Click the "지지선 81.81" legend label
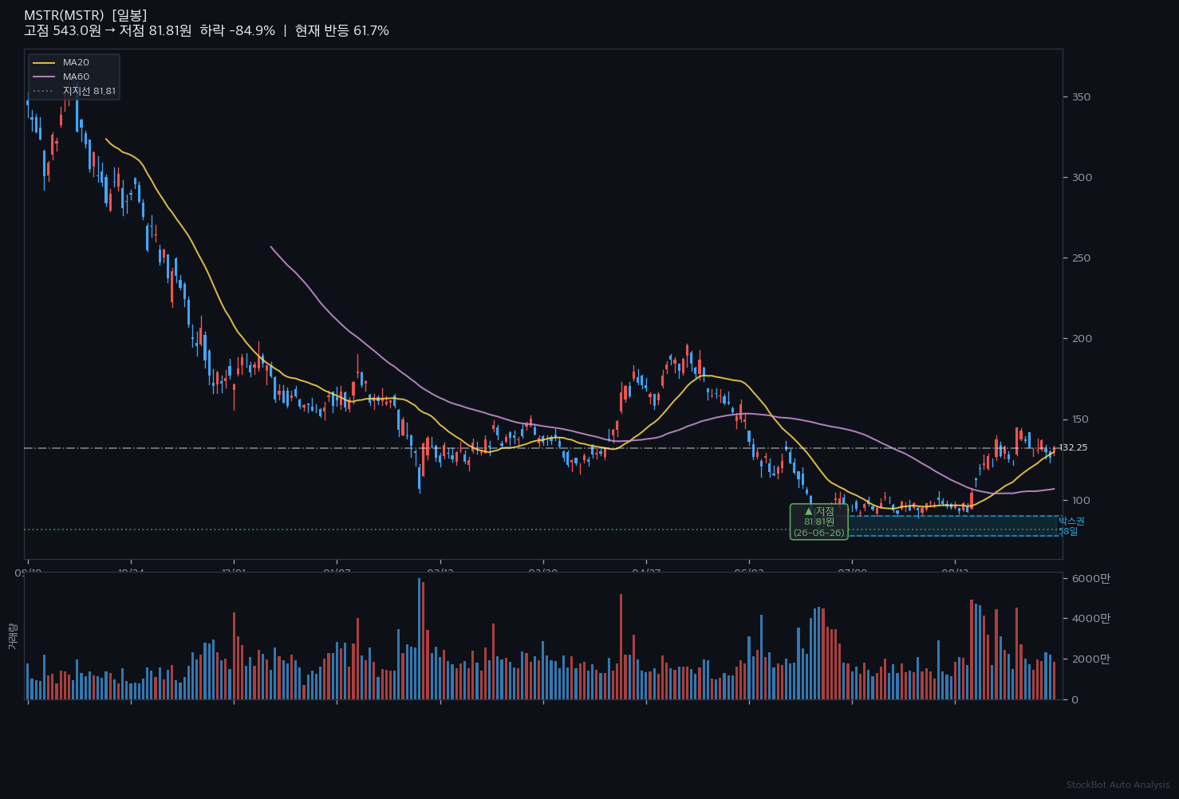Image resolution: width=1179 pixels, height=799 pixels. pyautogui.click(x=89, y=91)
